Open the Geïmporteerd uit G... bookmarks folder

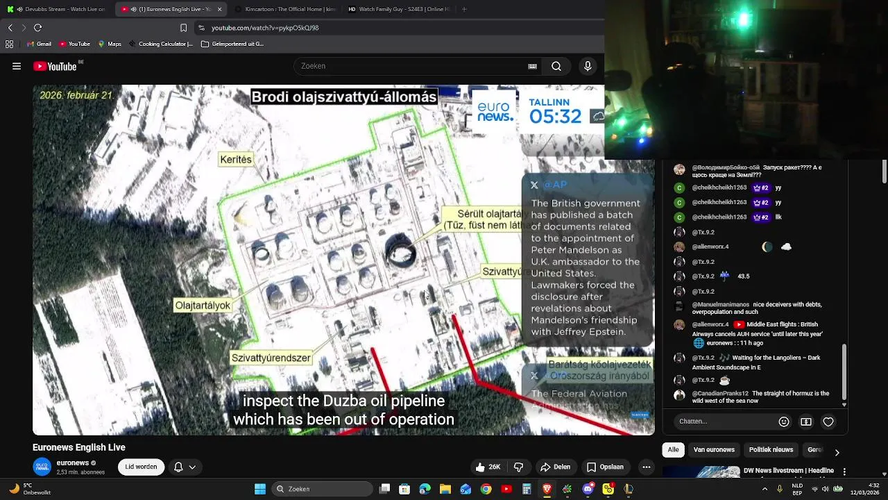click(x=232, y=44)
